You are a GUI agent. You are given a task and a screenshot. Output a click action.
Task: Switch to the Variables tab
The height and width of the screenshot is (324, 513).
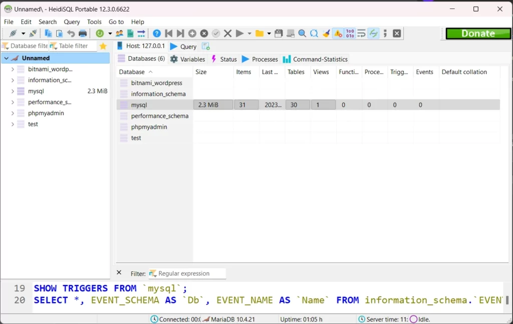[188, 59]
